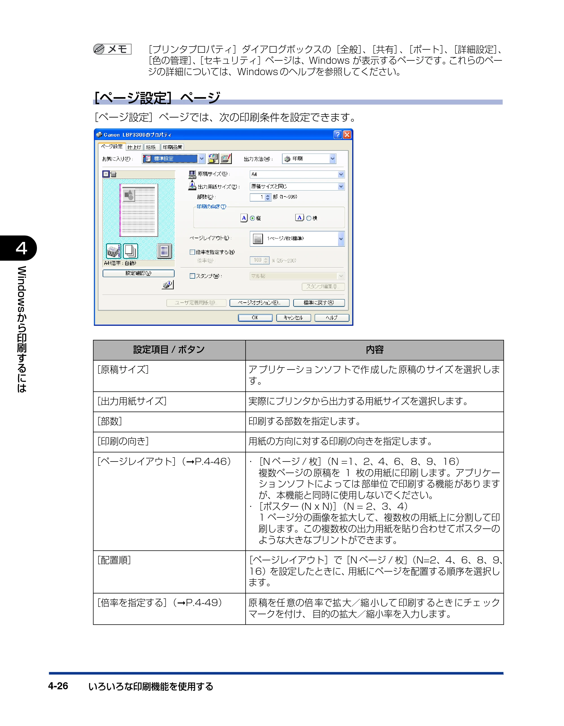
Task: Click the add favorite profile icon
Action: tap(213, 159)
